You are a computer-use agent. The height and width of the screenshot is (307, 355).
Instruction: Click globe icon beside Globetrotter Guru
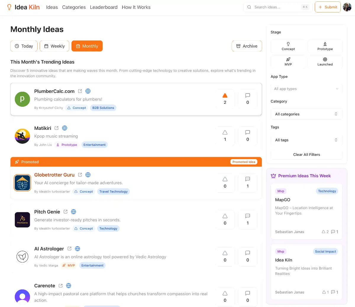coord(88,175)
